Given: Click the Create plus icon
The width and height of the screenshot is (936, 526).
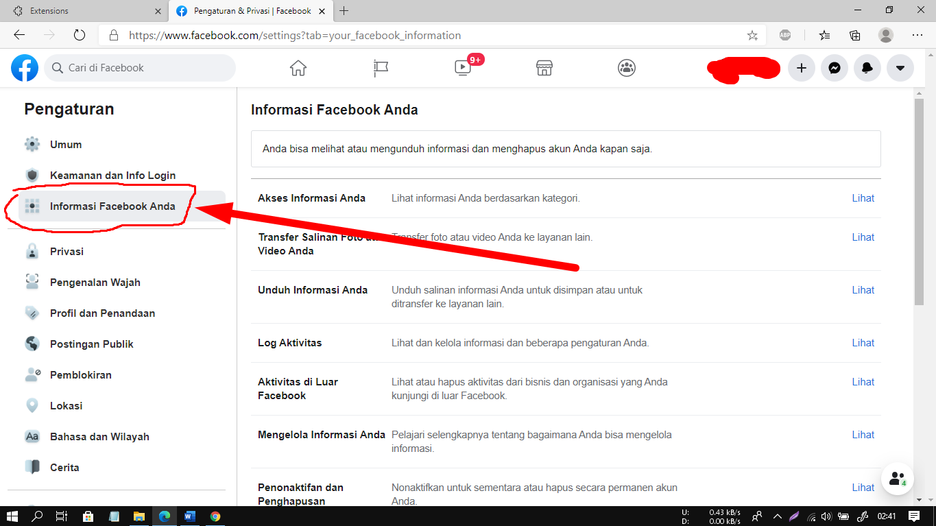Looking at the screenshot, I should (x=801, y=68).
